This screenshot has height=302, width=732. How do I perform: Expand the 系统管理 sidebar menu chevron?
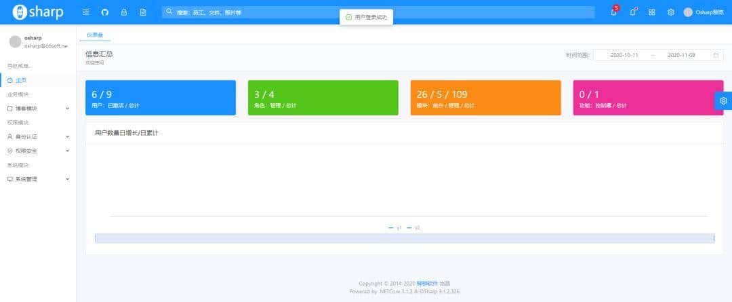click(x=67, y=179)
